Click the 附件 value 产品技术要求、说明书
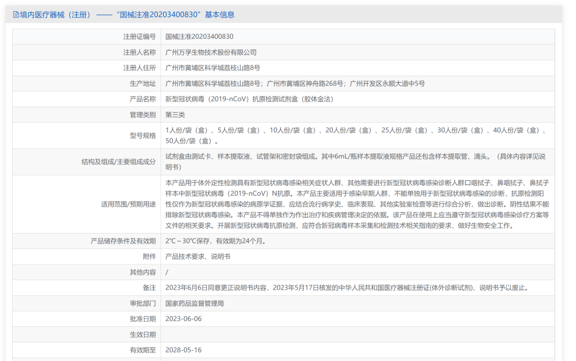The height and width of the screenshot is (361, 576). [x=198, y=256]
